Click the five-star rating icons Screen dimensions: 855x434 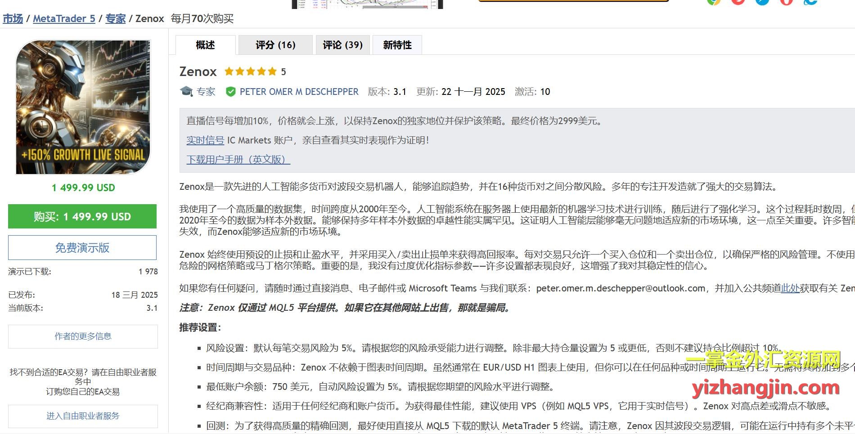(x=251, y=72)
